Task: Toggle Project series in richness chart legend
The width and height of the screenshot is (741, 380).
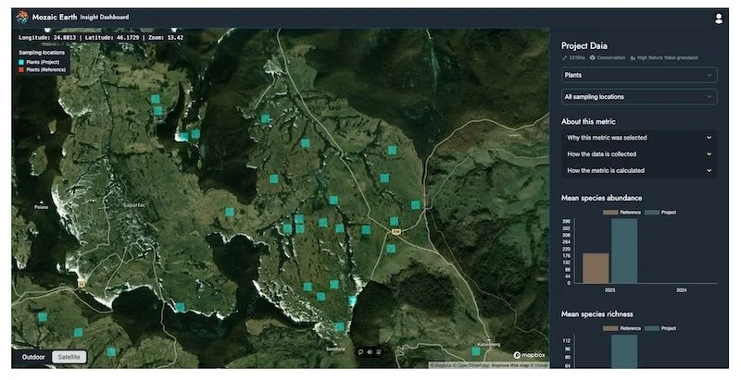Action: click(660, 328)
